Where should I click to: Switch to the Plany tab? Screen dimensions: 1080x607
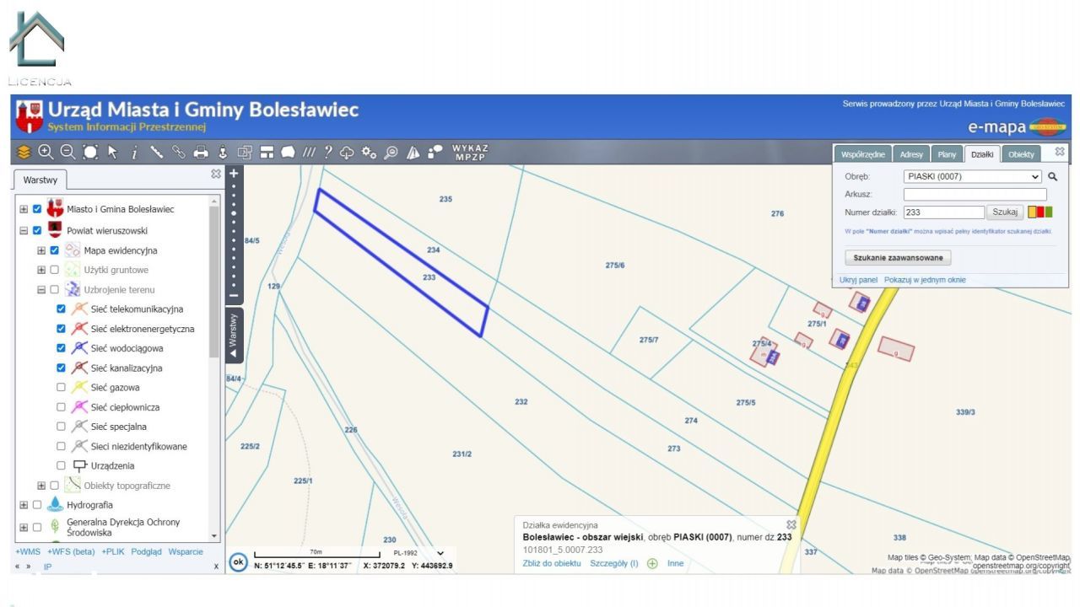948,154
